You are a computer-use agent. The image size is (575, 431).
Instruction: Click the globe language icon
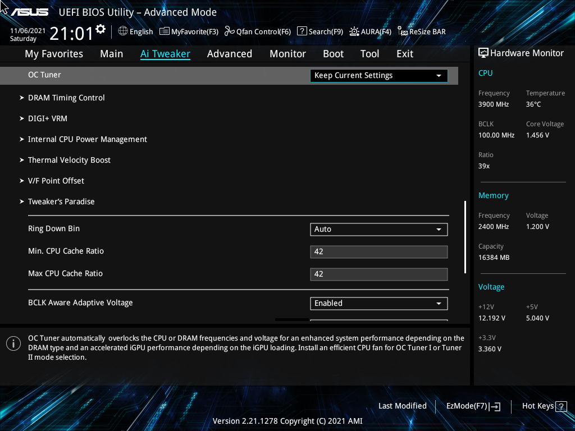[123, 31]
